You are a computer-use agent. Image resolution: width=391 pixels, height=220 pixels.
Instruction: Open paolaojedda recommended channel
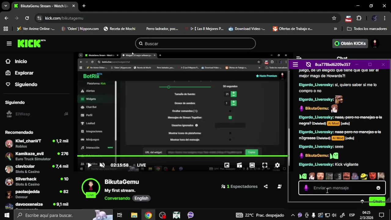point(37,194)
